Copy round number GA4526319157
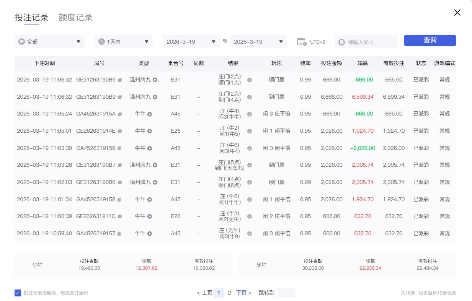This screenshot has width=472, height=301. pyautogui.click(x=119, y=233)
